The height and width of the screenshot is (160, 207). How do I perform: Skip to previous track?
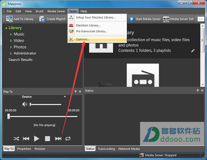pyautogui.click(x=26, y=139)
